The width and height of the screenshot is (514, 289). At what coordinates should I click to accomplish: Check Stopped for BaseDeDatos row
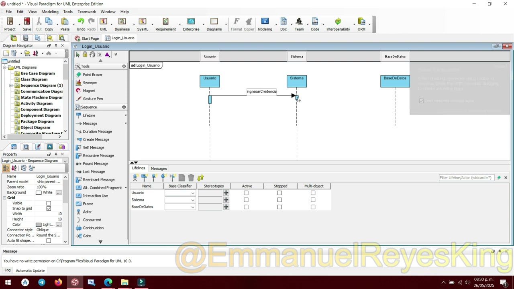pyautogui.click(x=279, y=207)
